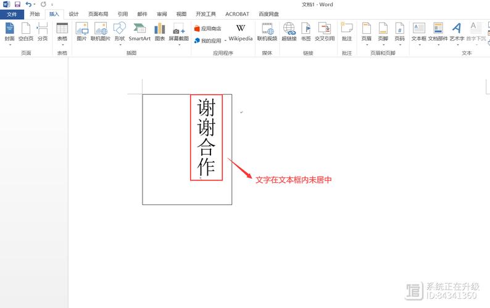The width and height of the screenshot is (490, 308).
Task: Open My Apps (我的应用)
Action: (x=208, y=41)
